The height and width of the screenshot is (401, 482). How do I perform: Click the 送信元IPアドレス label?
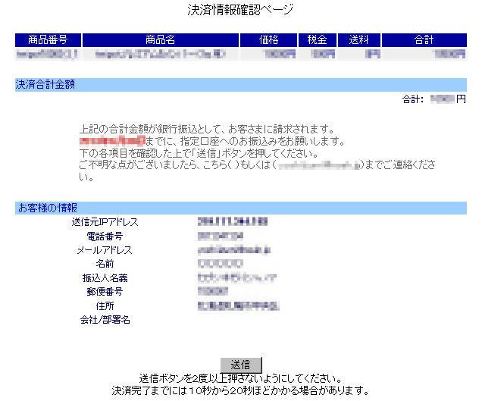point(105,222)
